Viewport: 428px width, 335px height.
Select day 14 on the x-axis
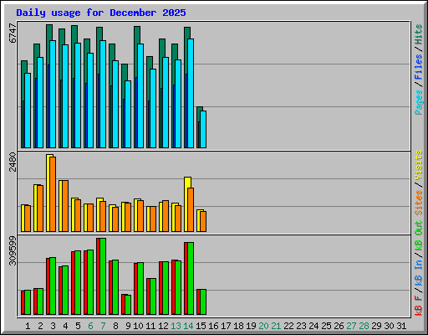coord(188,326)
